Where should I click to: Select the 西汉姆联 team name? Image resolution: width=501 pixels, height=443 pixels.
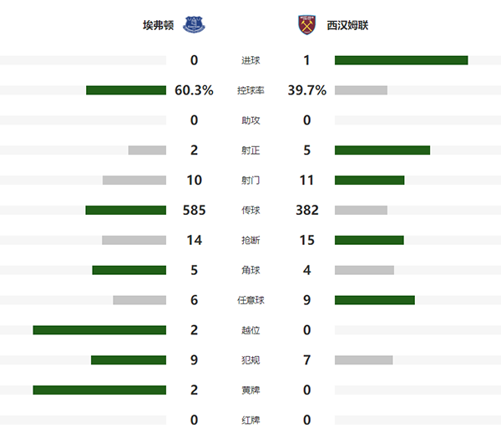tap(348, 26)
